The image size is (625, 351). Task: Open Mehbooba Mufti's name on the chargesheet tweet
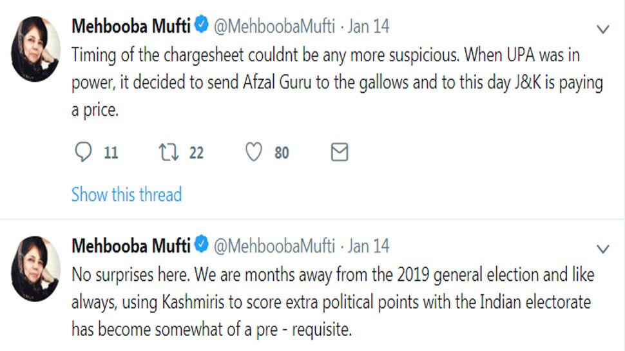click(131, 26)
